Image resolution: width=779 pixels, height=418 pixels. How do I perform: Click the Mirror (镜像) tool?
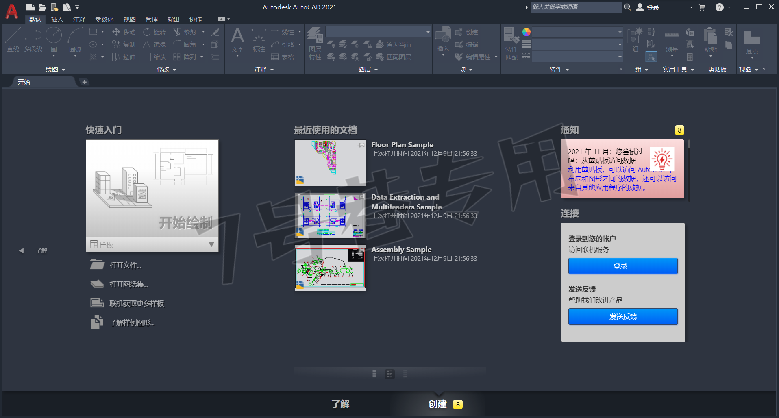tap(154, 44)
